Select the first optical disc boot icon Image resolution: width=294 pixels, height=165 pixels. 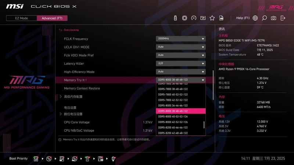tap(49, 159)
